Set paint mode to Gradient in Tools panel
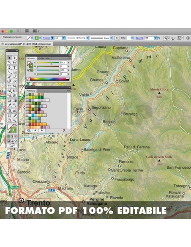 [12, 137]
